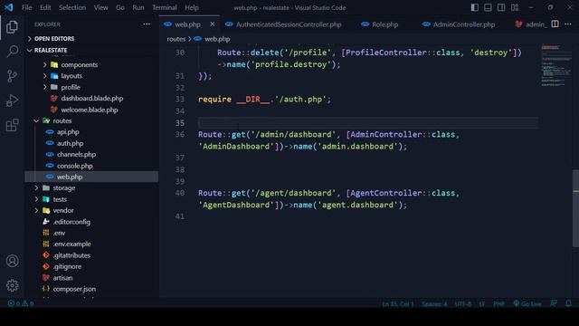Open the View menu
The image size is (579, 326).
[100, 7]
